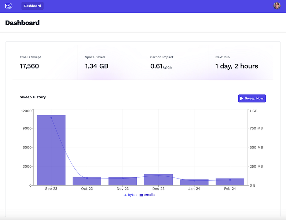
Task: Select the Nov 23 bar
Action: 123,181
